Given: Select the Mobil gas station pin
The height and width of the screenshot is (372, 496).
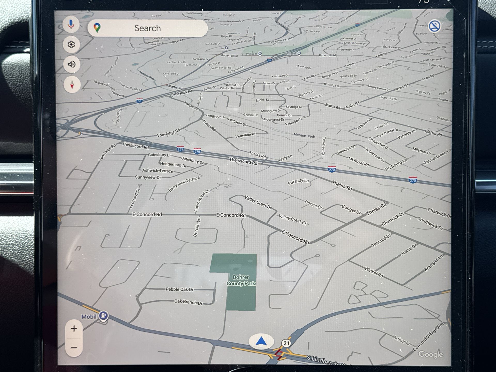Looking at the screenshot, I should click(104, 315).
